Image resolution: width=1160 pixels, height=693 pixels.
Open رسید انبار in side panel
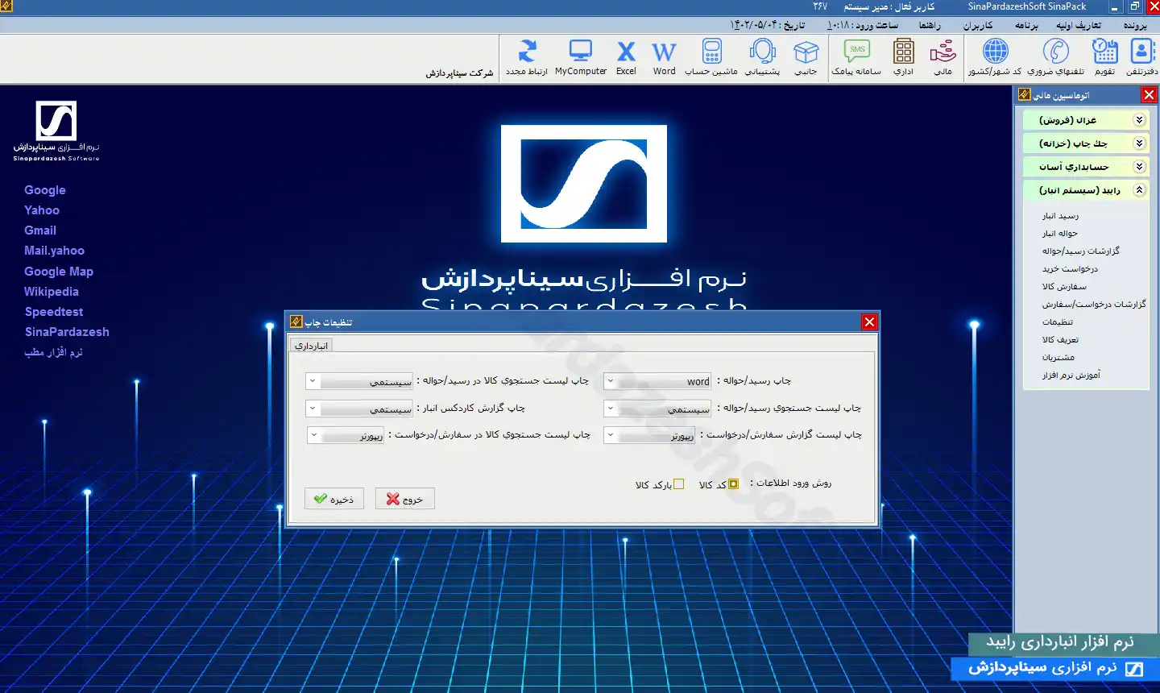pyautogui.click(x=1060, y=216)
